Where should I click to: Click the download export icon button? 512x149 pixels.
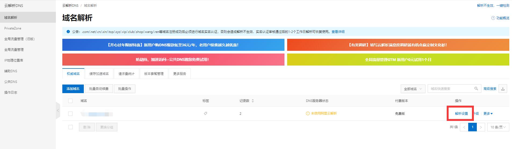click(x=503, y=89)
